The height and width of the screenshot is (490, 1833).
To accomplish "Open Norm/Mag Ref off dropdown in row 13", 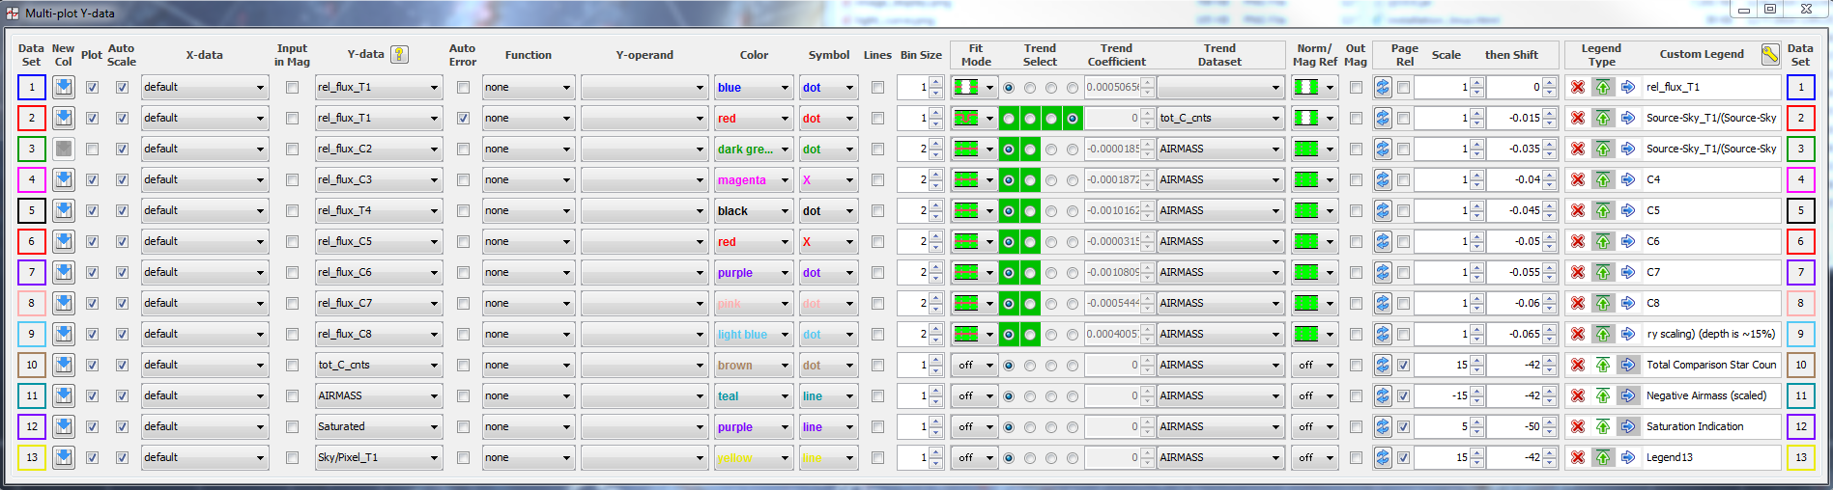I will point(1314,457).
